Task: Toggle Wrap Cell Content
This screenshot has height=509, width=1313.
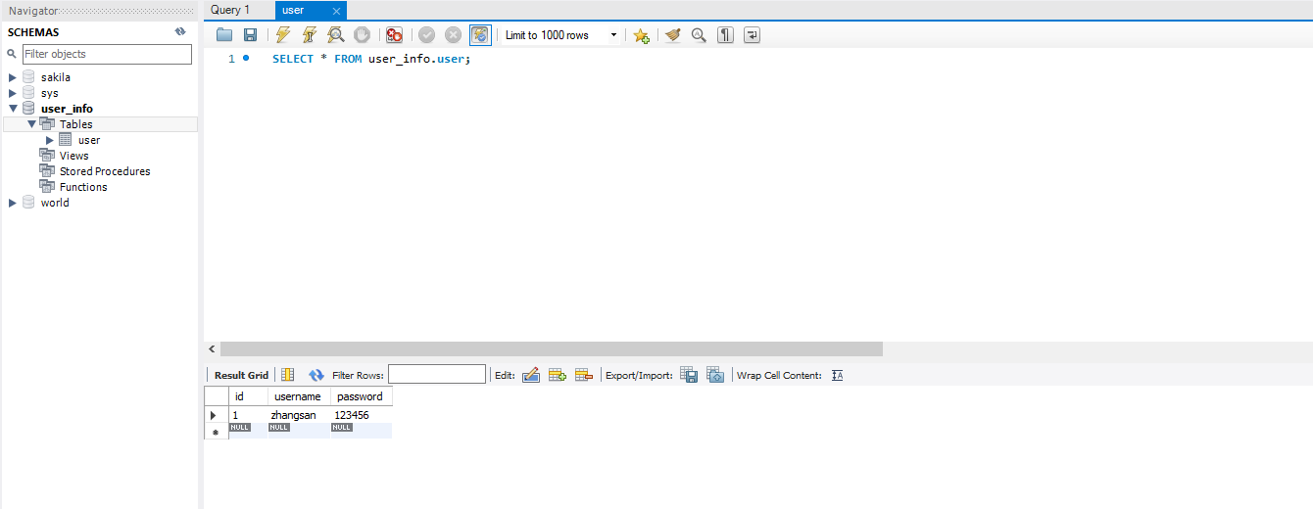Action: (x=837, y=375)
